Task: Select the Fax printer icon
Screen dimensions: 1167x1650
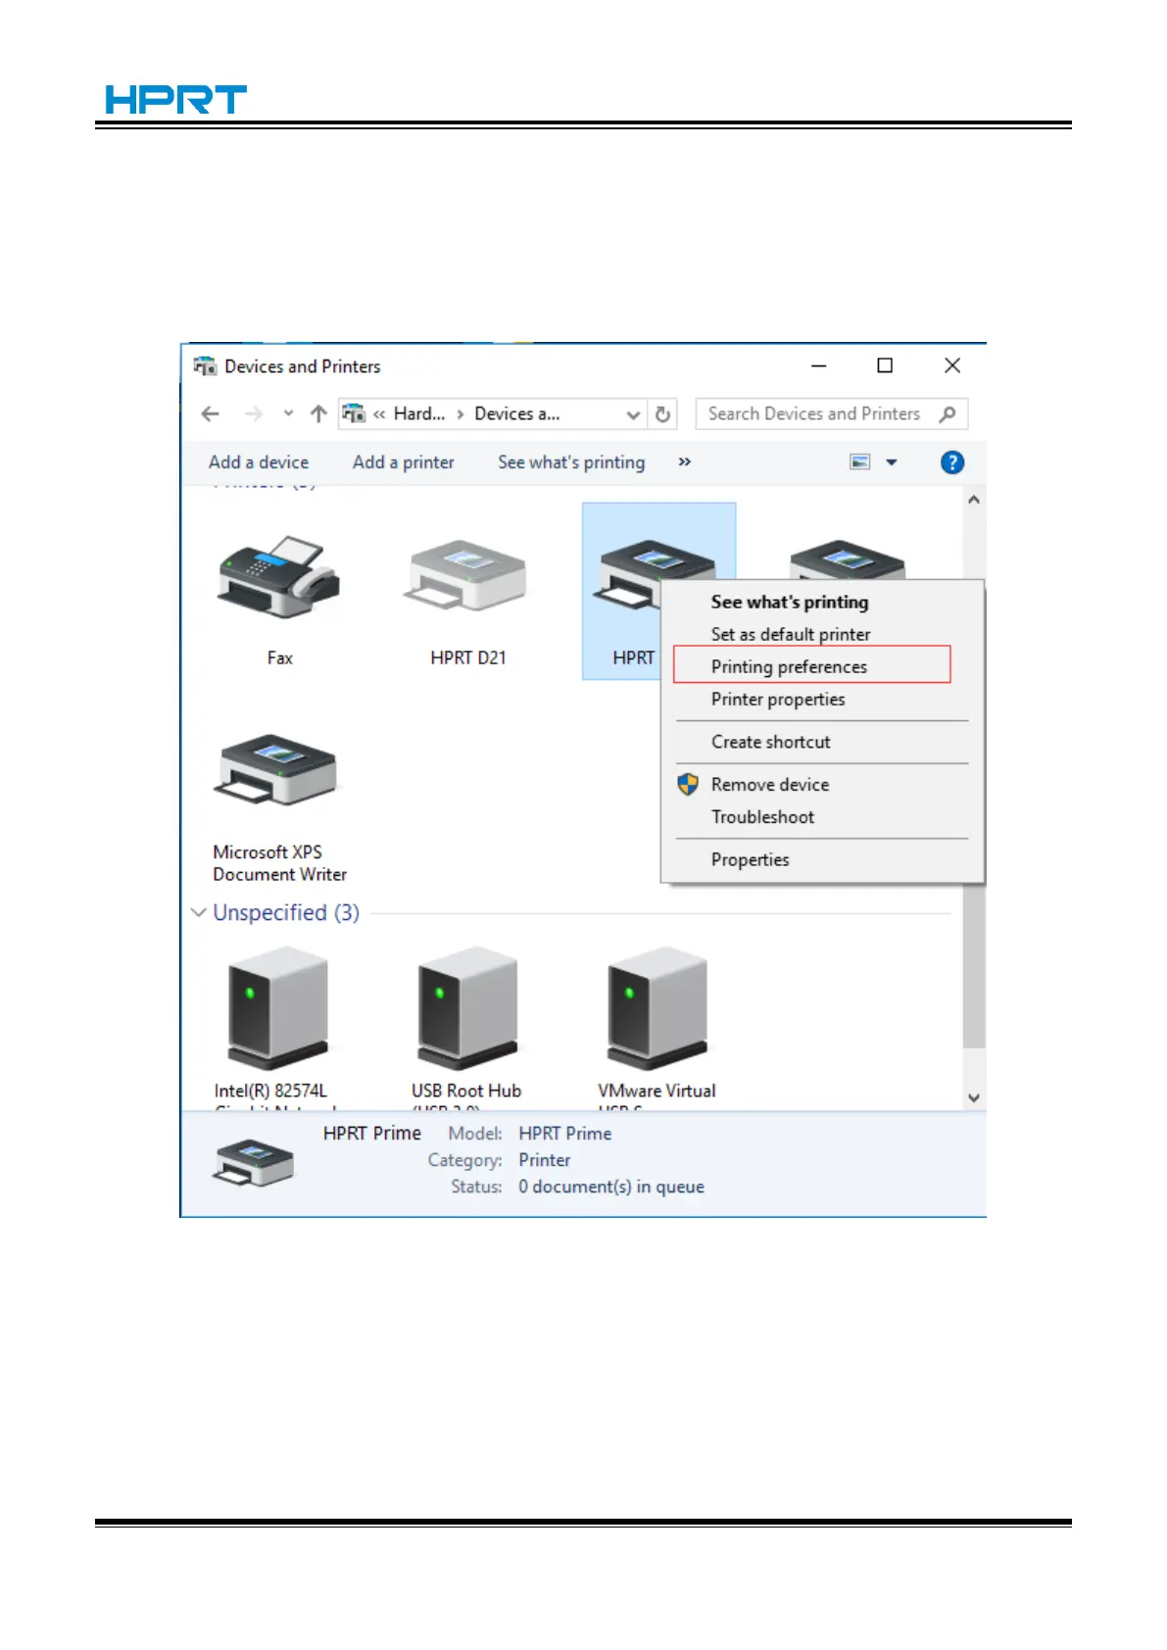Action: tap(279, 577)
